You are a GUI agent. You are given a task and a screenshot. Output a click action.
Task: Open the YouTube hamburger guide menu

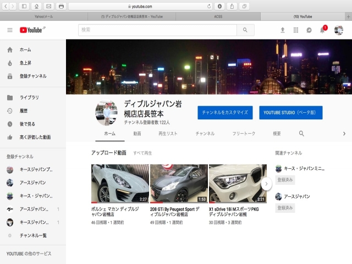pos(10,30)
